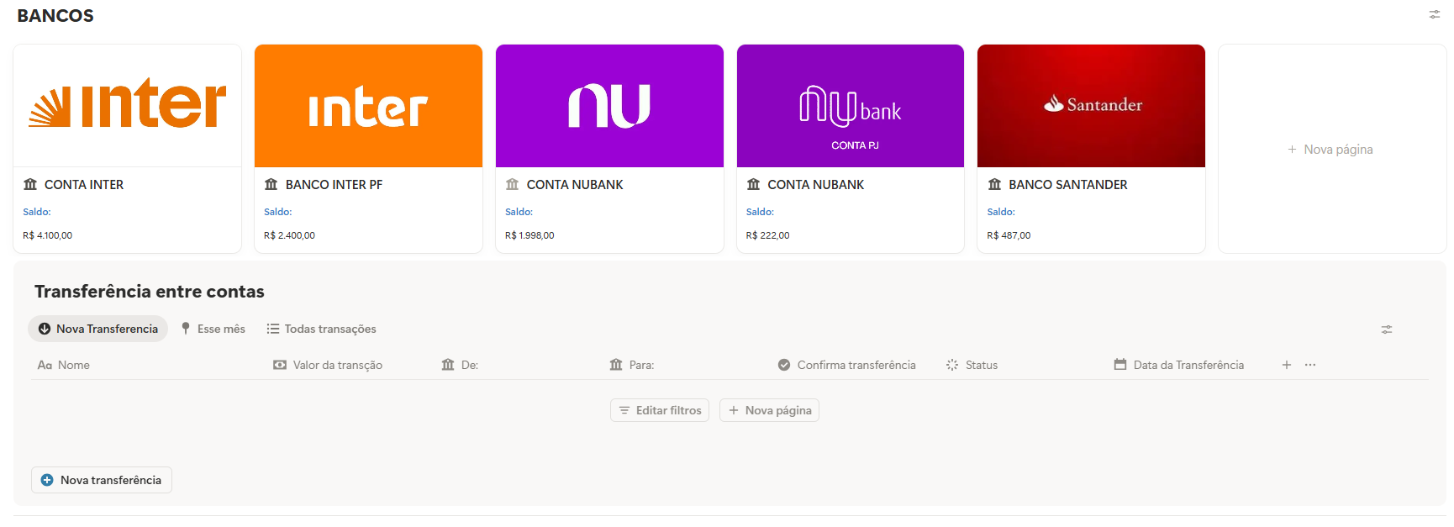
Task: Open Confirma transferência checkbox column header
Action: pos(847,365)
